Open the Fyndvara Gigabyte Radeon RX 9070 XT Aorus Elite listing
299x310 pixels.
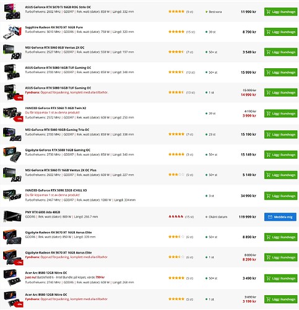[58, 252]
